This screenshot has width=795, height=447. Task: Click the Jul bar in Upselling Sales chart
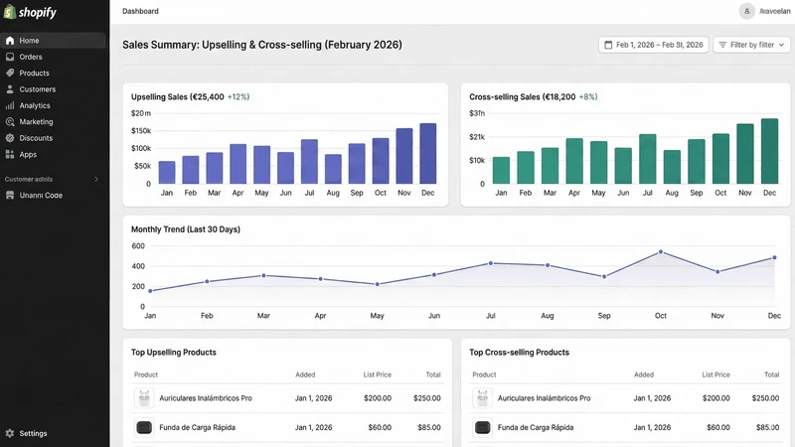pos(309,162)
